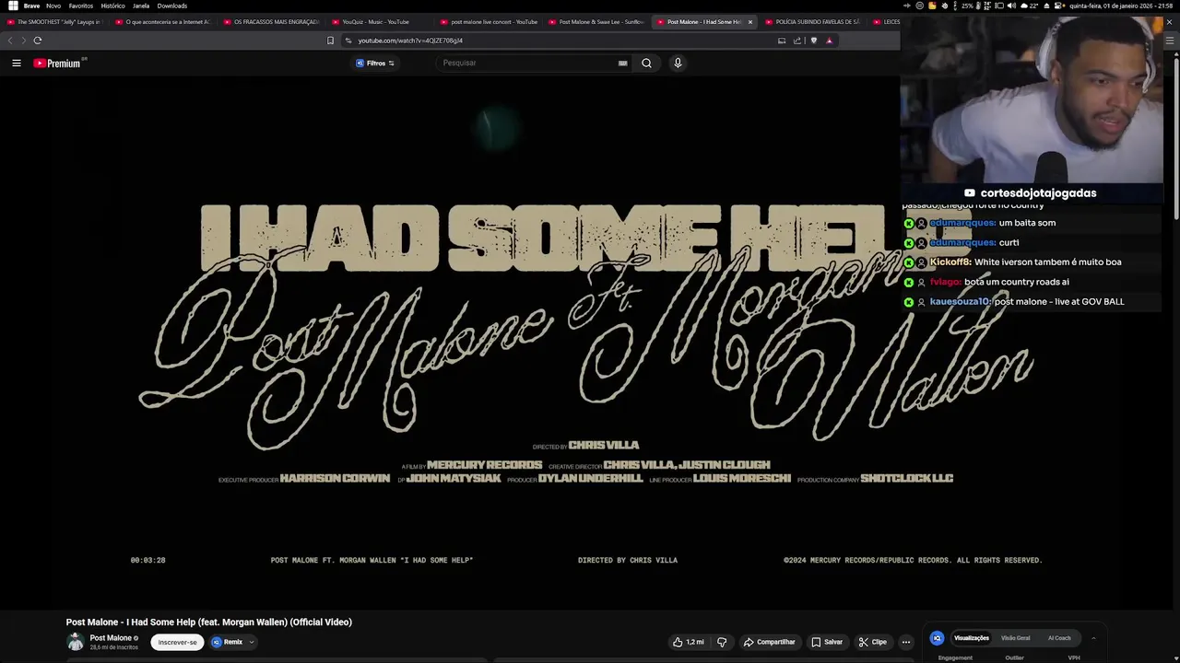Image resolution: width=1180 pixels, height=663 pixels.
Task: Close the 'Post Malone - I Had Some Help' tab
Action: tap(750, 21)
